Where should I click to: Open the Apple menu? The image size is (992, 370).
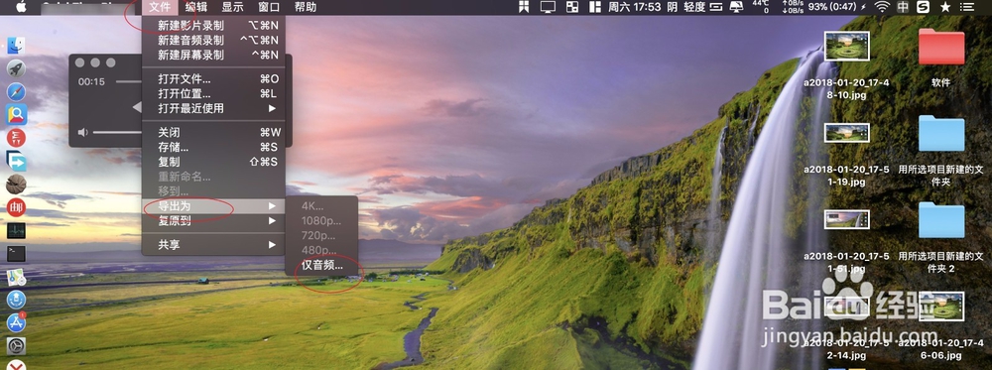(21, 7)
